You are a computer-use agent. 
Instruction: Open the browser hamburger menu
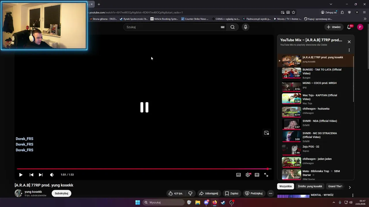pos(364,12)
